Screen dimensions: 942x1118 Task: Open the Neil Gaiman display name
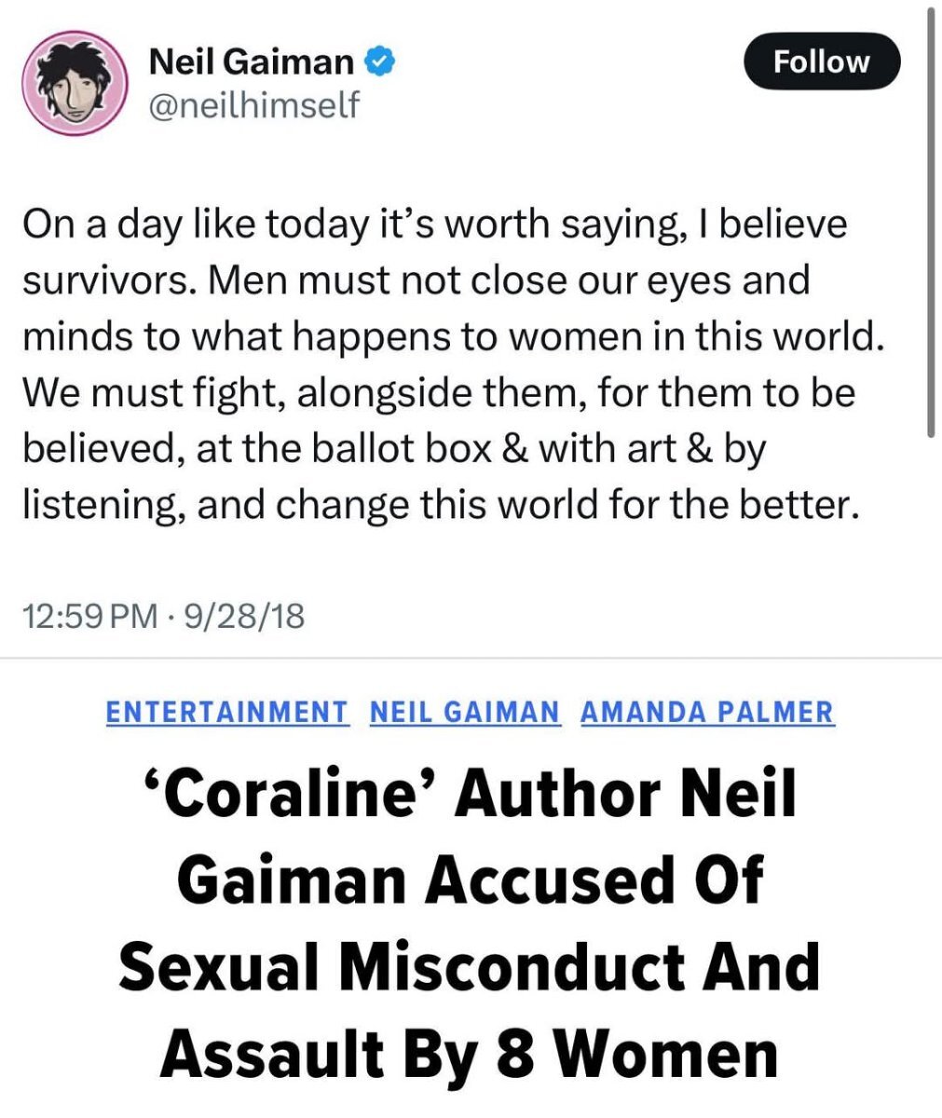point(252,62)
